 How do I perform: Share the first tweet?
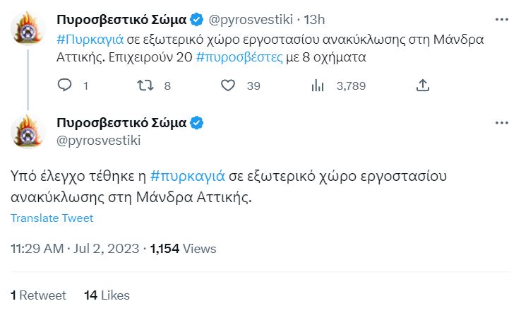pos(422,86)
